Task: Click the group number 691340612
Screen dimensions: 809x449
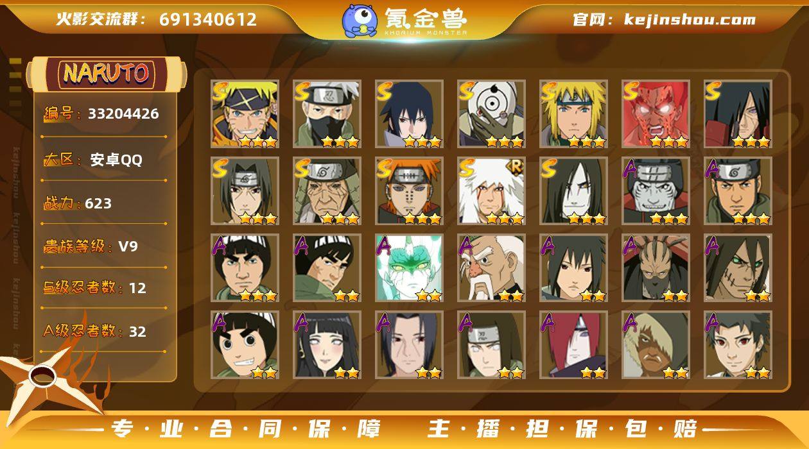Action: point(208,19)
